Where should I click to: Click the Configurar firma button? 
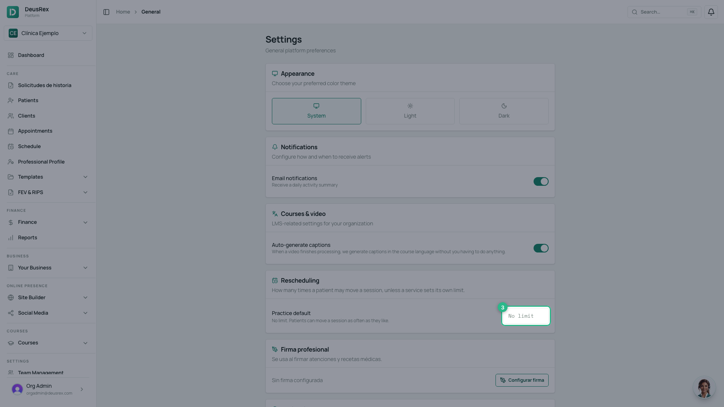[522, 380]
